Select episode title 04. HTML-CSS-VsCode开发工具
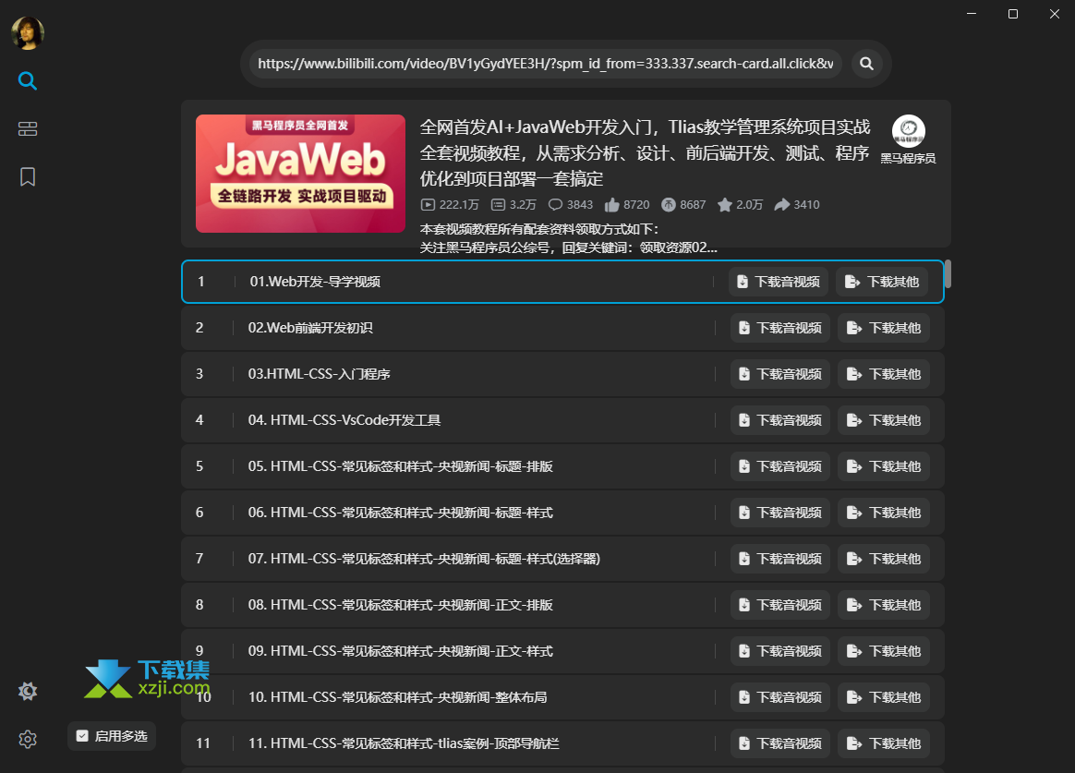The height and width of the screenshot is (773, 1075). (344, 420)
